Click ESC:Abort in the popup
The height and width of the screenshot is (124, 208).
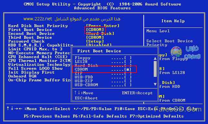86,98
